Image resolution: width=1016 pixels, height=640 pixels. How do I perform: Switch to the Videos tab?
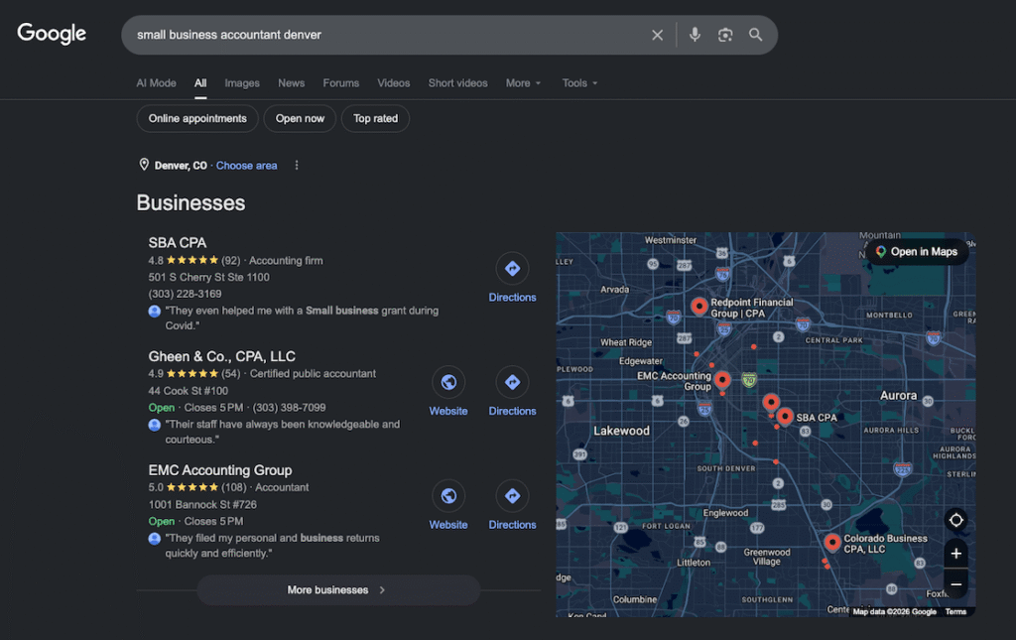393,83
